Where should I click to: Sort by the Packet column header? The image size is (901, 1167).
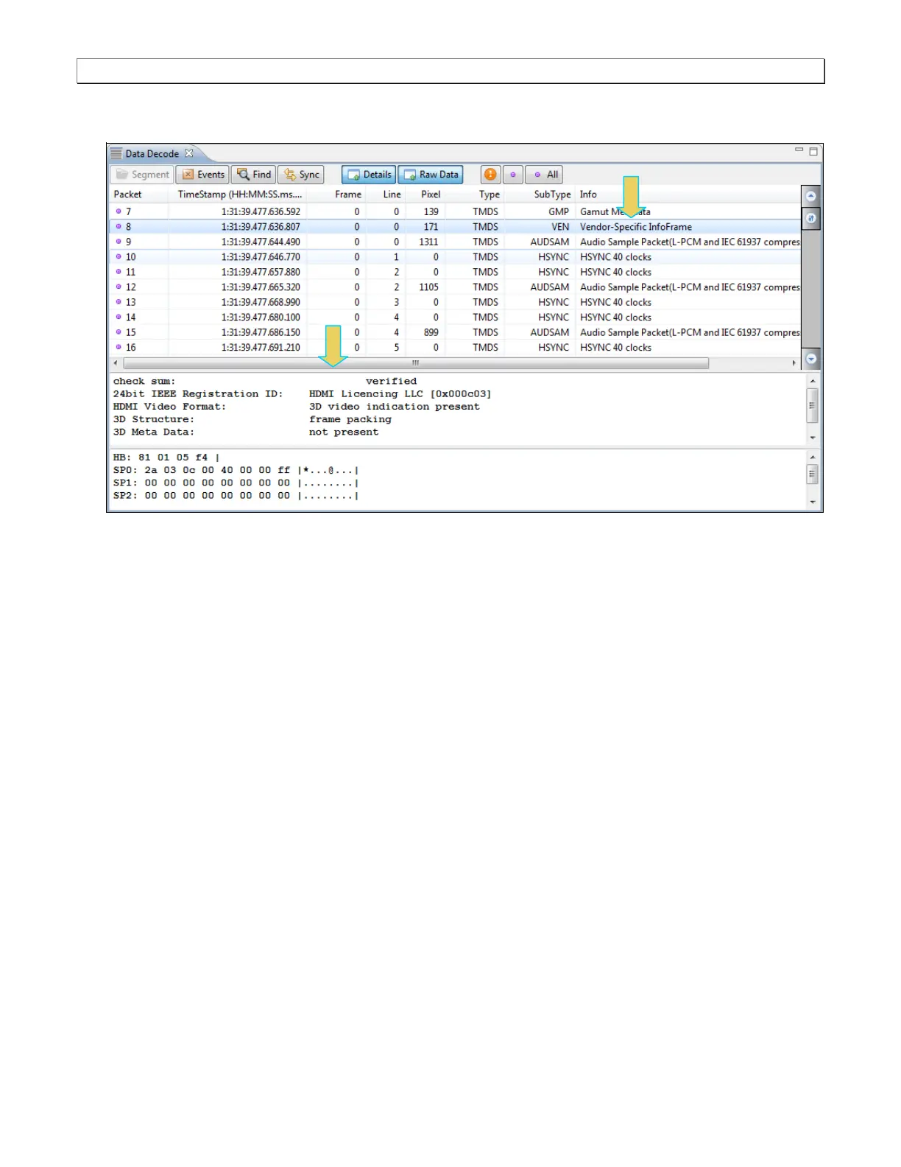tap(127, 194)
